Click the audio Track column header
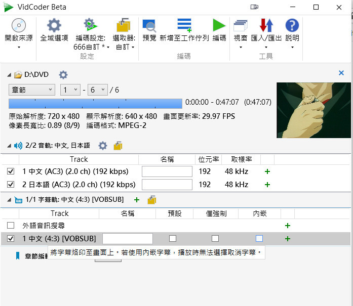Screen dimensions: 353x306 tap(79, 159)
